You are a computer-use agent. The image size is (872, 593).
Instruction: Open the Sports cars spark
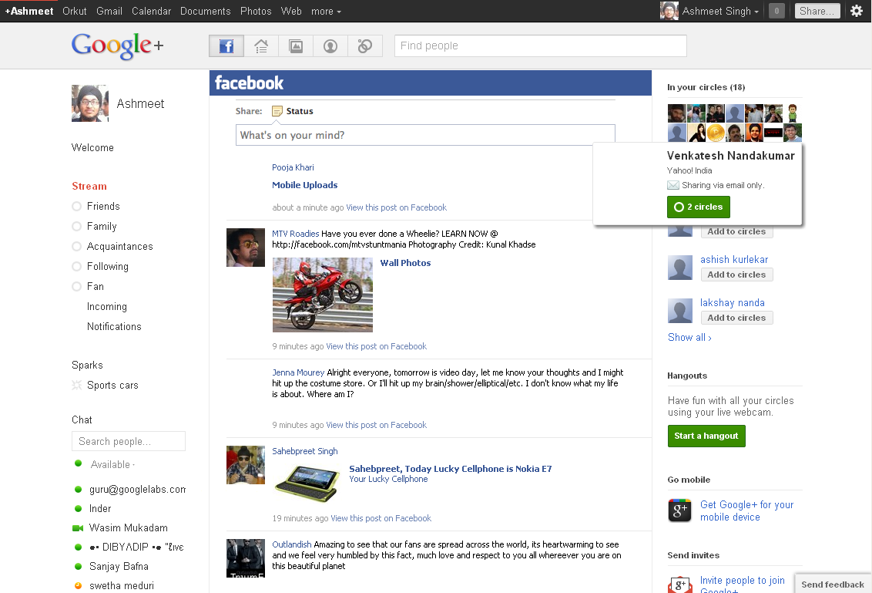(112, 385)
